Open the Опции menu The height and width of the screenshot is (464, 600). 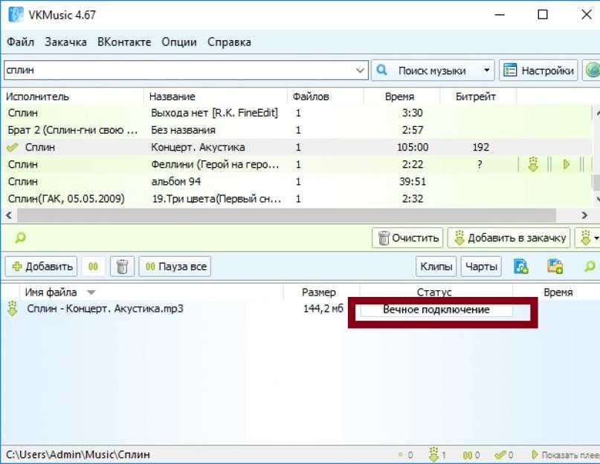(179, 42)
